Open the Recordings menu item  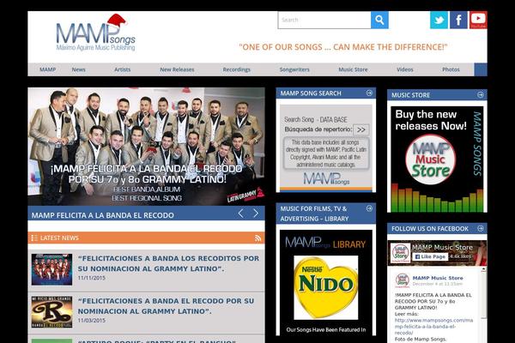pyautogui.click(x=237, y=69)
